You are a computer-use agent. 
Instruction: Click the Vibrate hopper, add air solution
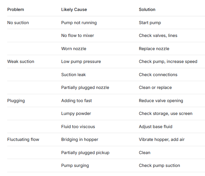click(162, 139)
